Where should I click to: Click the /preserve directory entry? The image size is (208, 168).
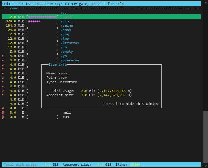[70, 60]
